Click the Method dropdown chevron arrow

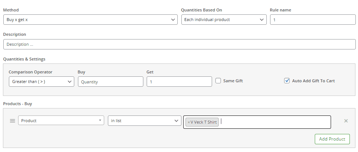174,20
